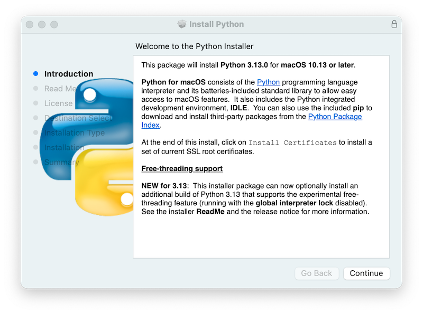The width and height of the screenshot is (423, 314).
Task: Click the disabled Go Back button
Action: (317, 273)
